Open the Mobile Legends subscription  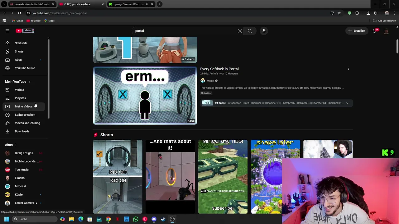click(x=24, y=161)
